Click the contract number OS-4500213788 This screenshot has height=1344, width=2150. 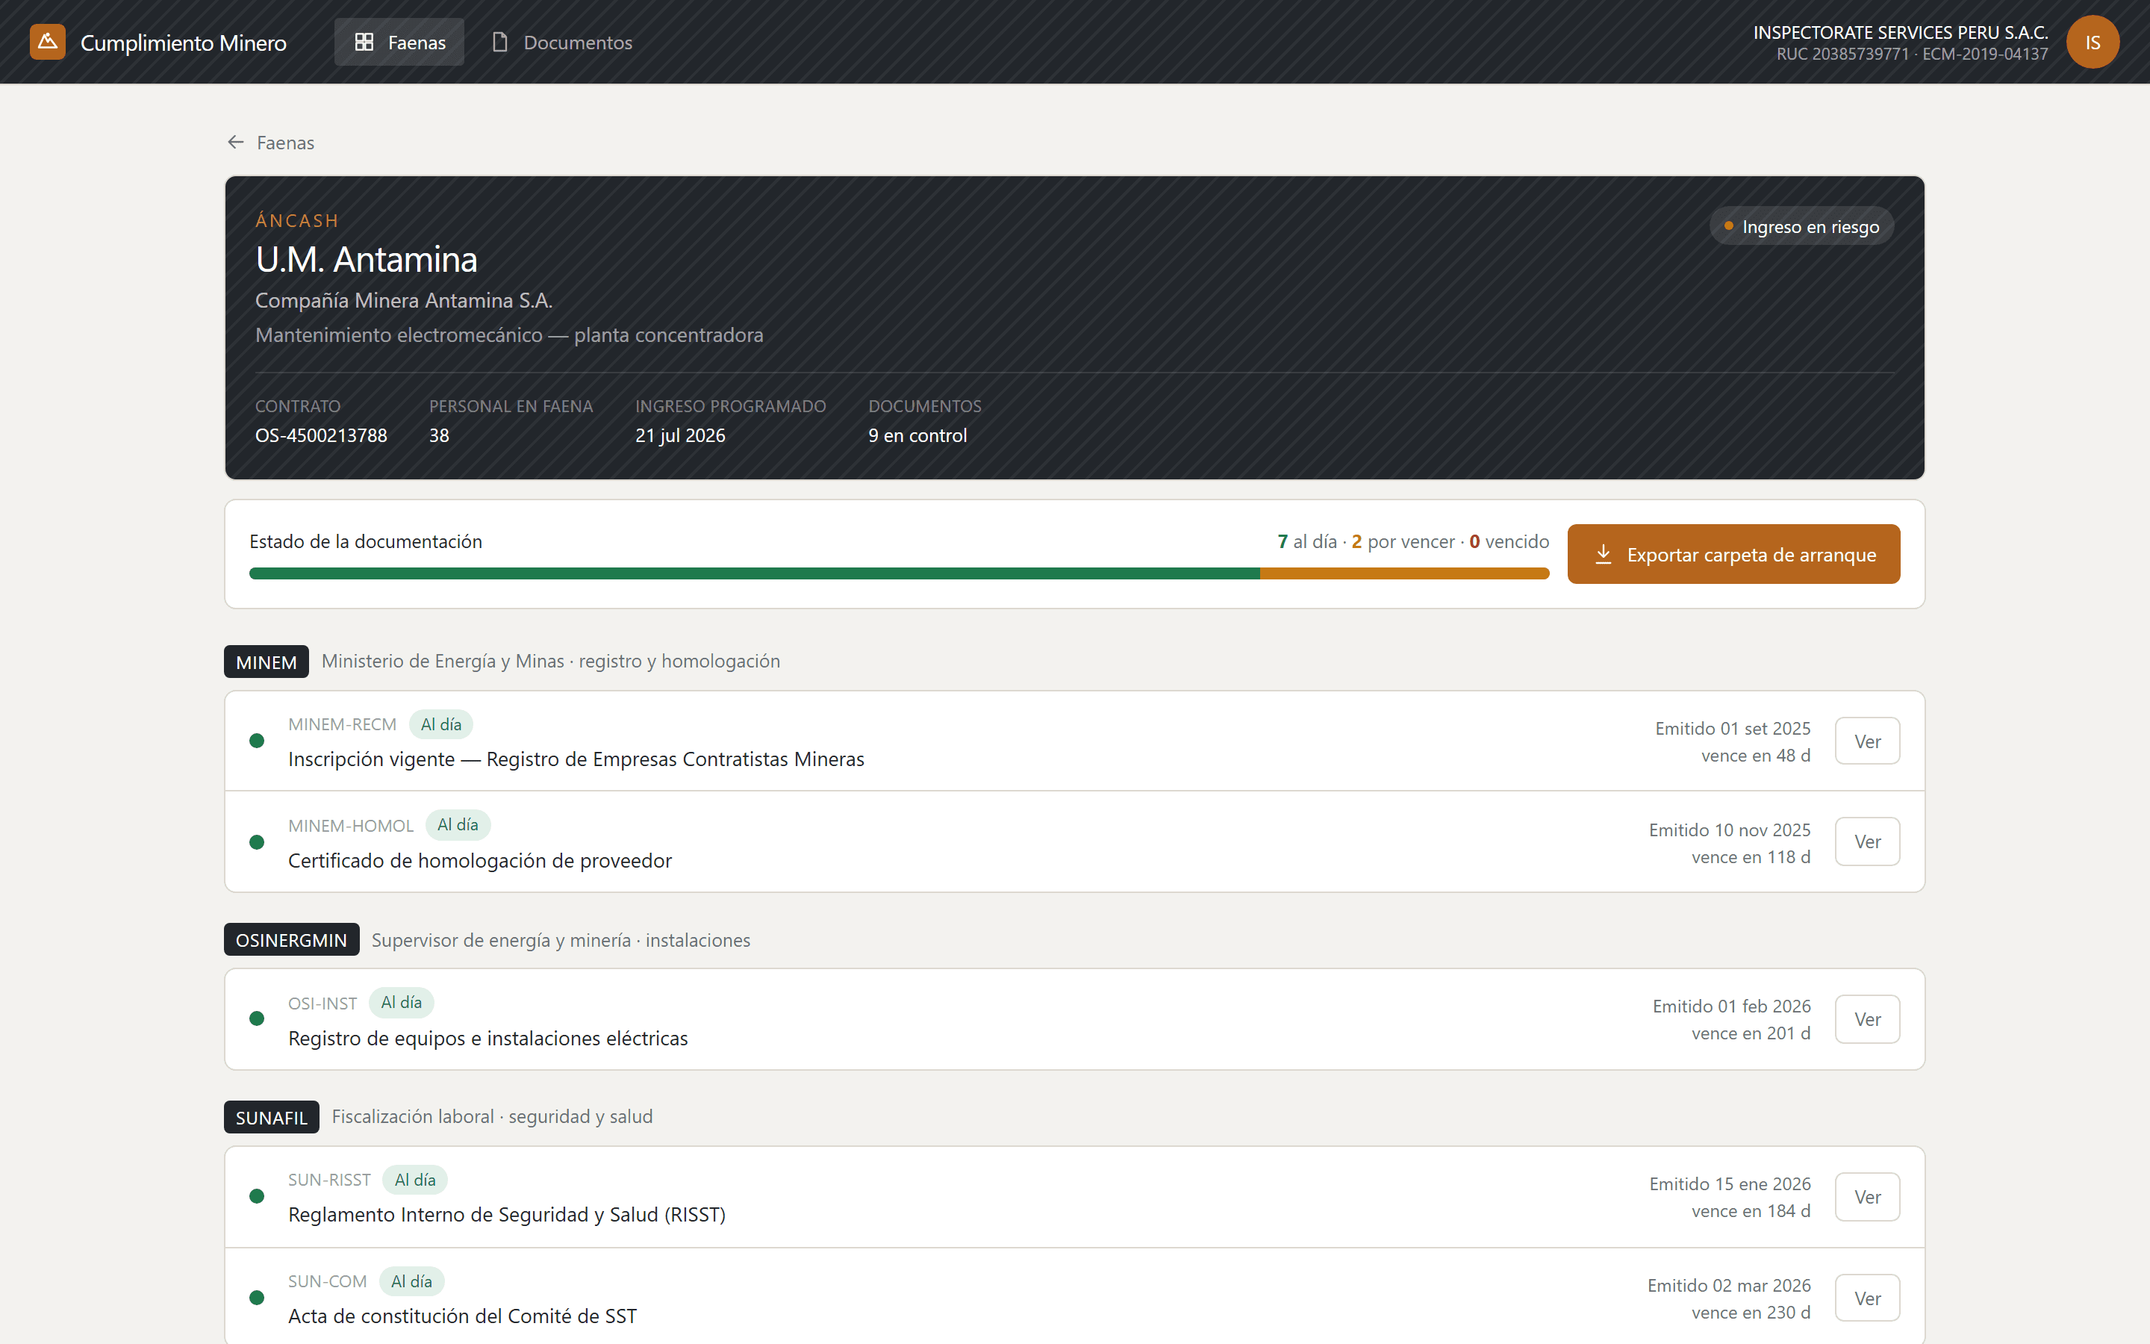(321, 435)
